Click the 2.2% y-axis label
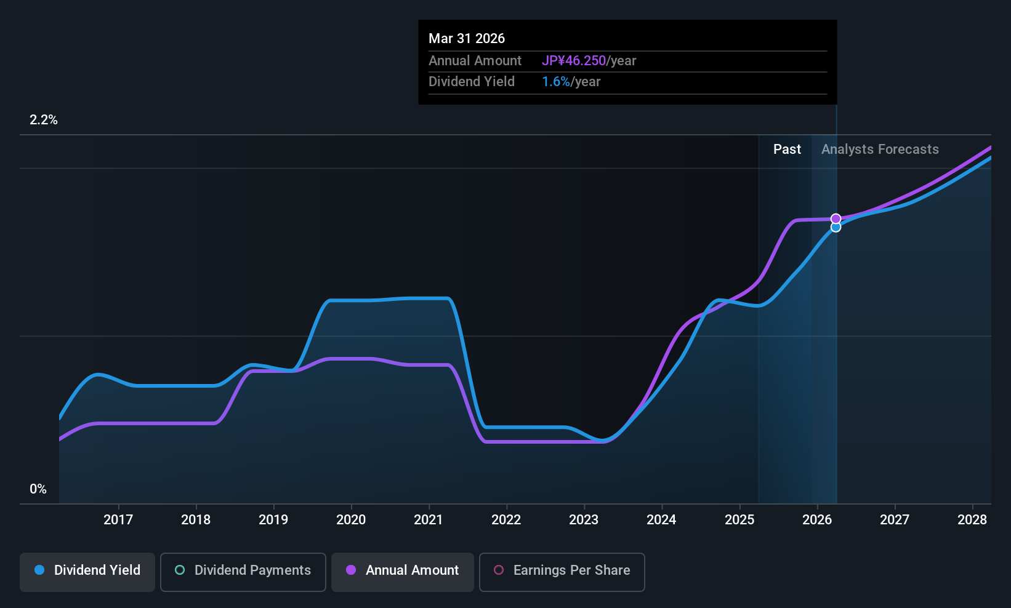The width and height of the screenshot is (1011, 608). coord(44,120)
